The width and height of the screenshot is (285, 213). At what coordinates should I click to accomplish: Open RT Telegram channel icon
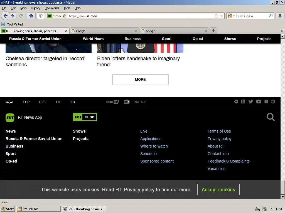[x=236, y=102]
